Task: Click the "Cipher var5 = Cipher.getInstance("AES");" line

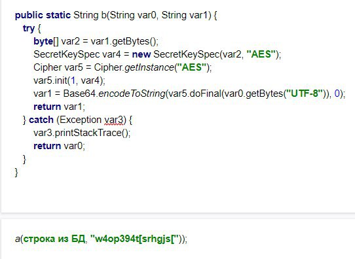Action: tap(122, 67)
